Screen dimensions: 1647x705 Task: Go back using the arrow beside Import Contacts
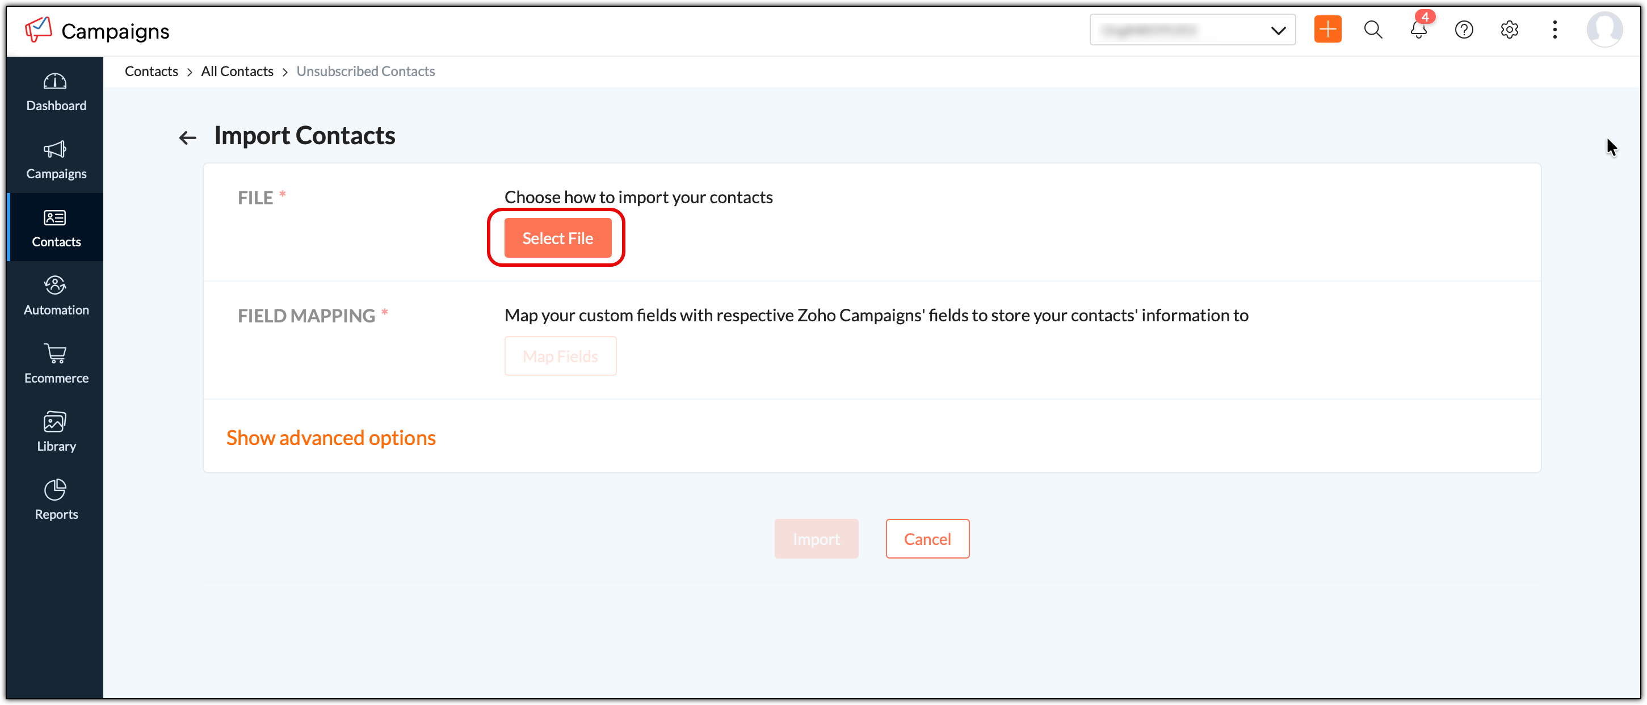[x=187, y=137]
